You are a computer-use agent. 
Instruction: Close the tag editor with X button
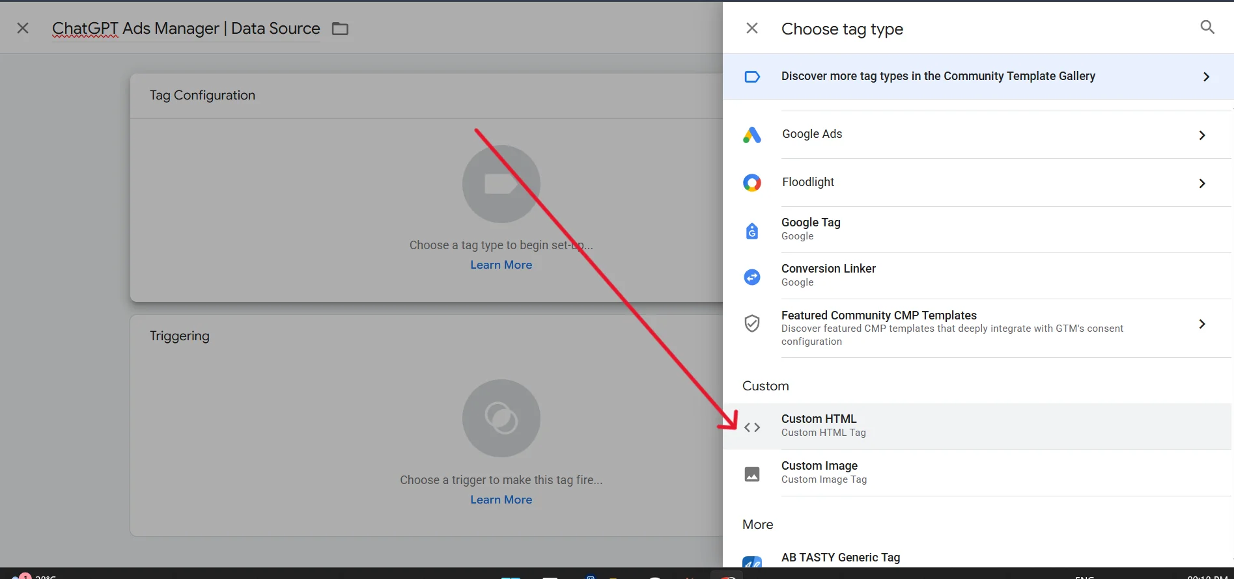(x=23, y=28)
